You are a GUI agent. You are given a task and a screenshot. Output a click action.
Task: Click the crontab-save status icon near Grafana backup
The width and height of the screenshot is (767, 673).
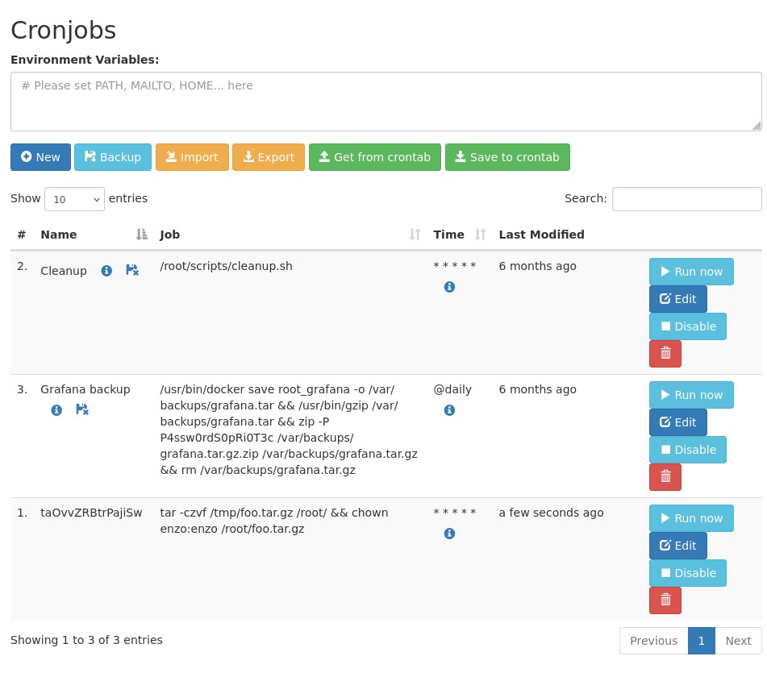[x=81, y=410]
